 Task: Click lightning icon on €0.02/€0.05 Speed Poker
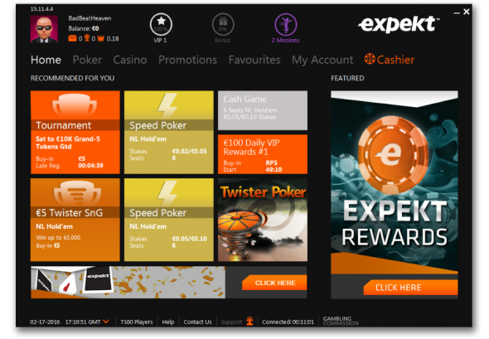pyautogui.click(x=167, y=105)
